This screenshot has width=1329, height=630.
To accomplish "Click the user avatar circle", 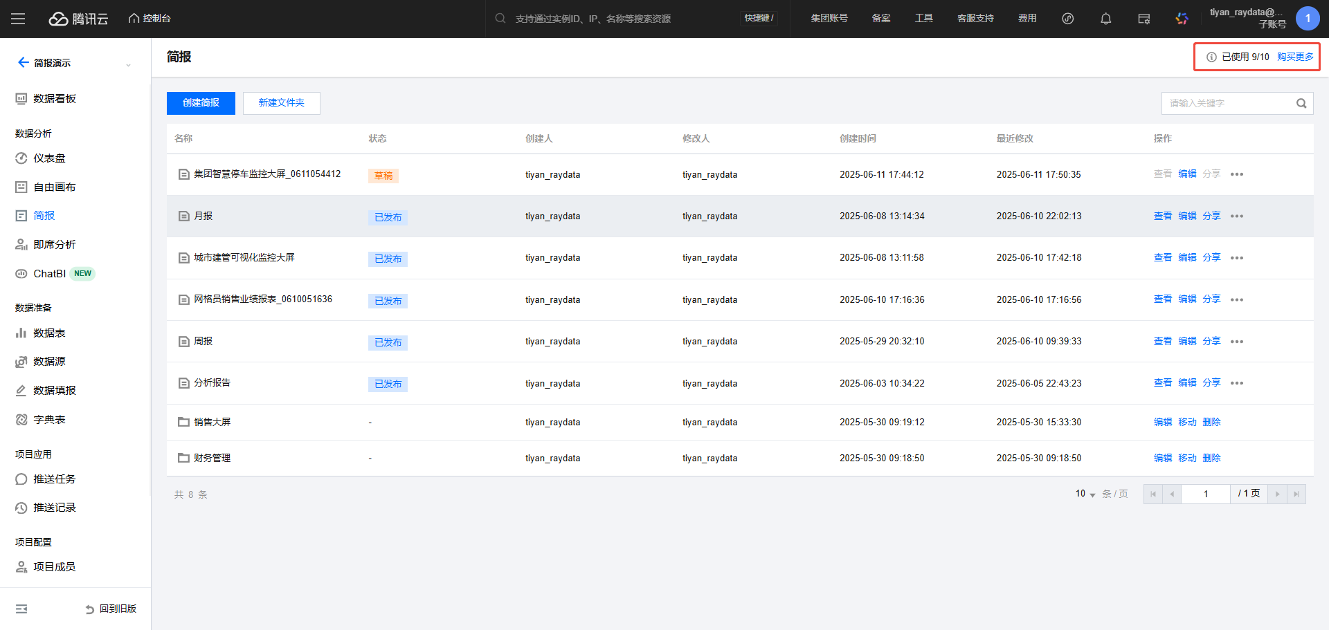I will pyautogui.click(x=1307, y=19).
